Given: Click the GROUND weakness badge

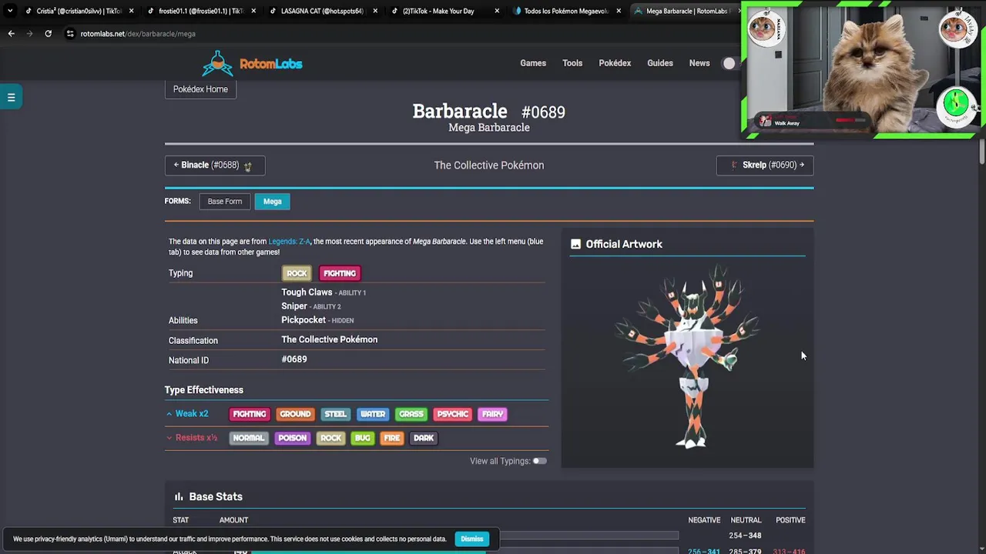Looking at the screenshot, I should [x=295, y=414].
